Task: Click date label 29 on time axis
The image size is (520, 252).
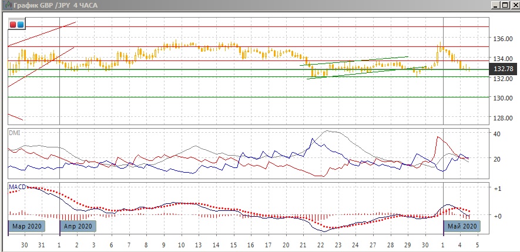Action: click(x=408, y=245)
